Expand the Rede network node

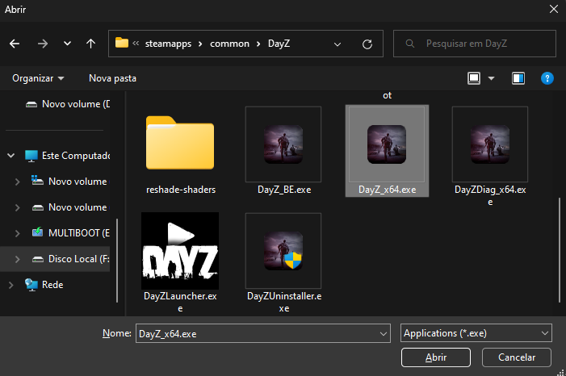point(10,285)
